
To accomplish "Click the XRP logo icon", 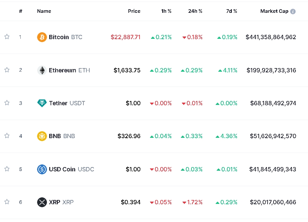I will tap(42, 202).
